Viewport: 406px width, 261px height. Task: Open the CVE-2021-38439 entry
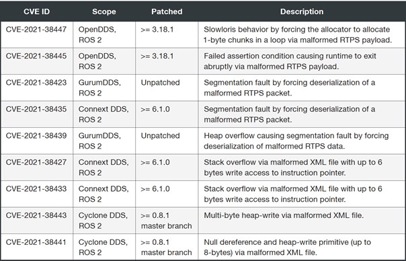[x=36, y=136]
